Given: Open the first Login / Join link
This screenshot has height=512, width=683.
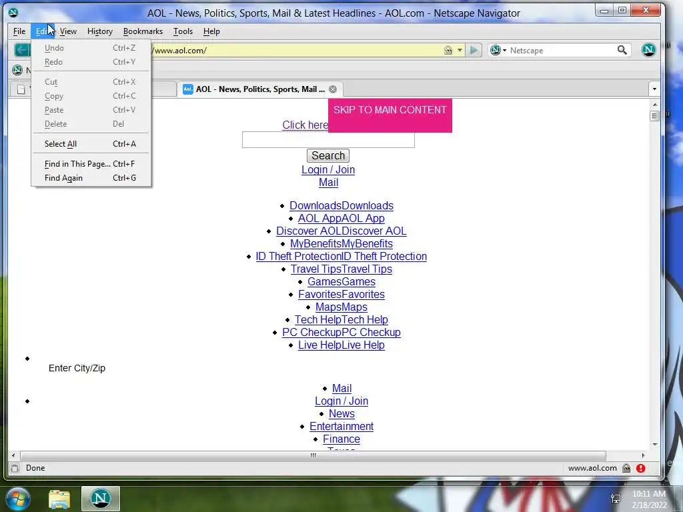Looking at the screenshot, I should click(328, 170).
